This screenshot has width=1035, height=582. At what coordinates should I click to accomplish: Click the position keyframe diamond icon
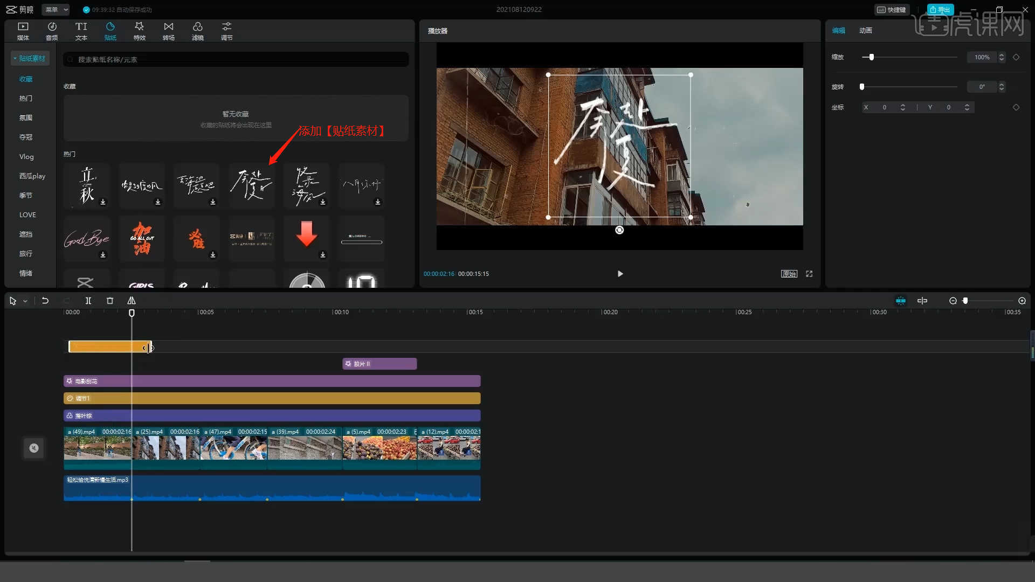(1016, 107)
